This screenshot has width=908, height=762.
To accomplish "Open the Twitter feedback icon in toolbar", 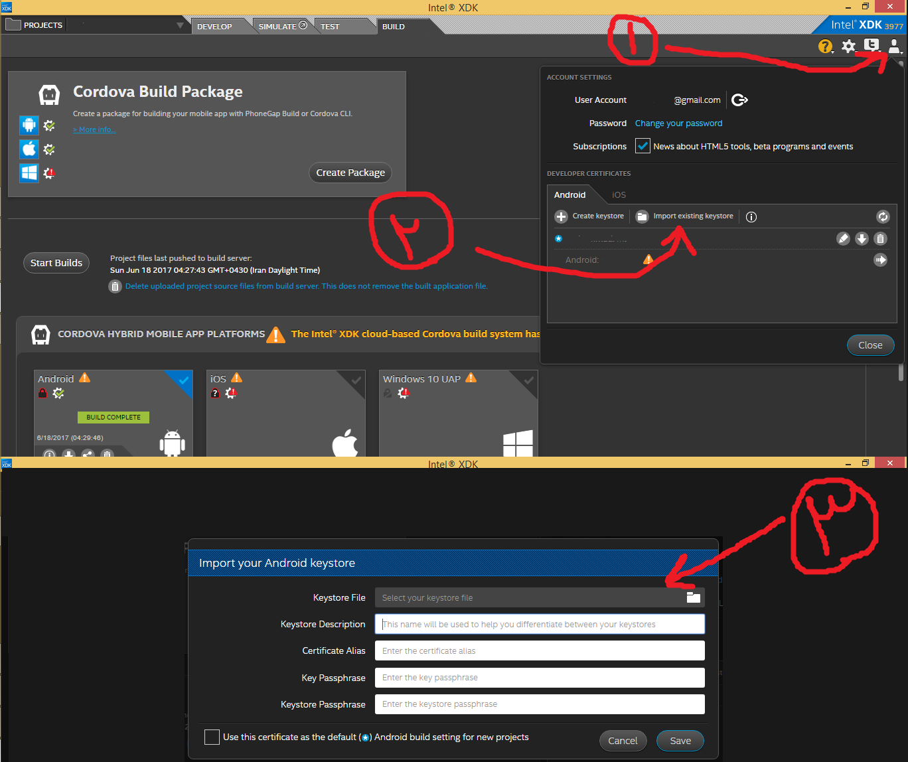I will tap(871, 46).
